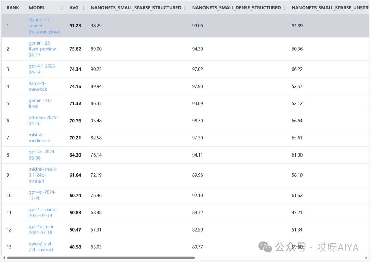Select the 61.64 average score cell
The width and height of the screenshot is (370, 262).
[75, 175]
